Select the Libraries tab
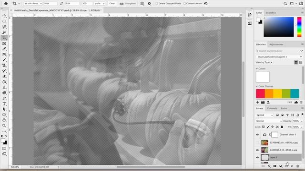This screenshot has height=171, width=305. click(x=261, y=44)
